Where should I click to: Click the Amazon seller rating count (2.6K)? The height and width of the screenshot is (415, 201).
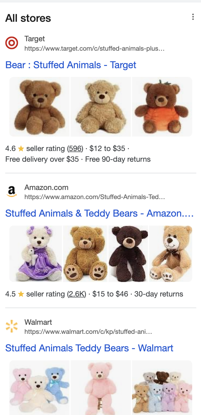(x=77, y=294)
